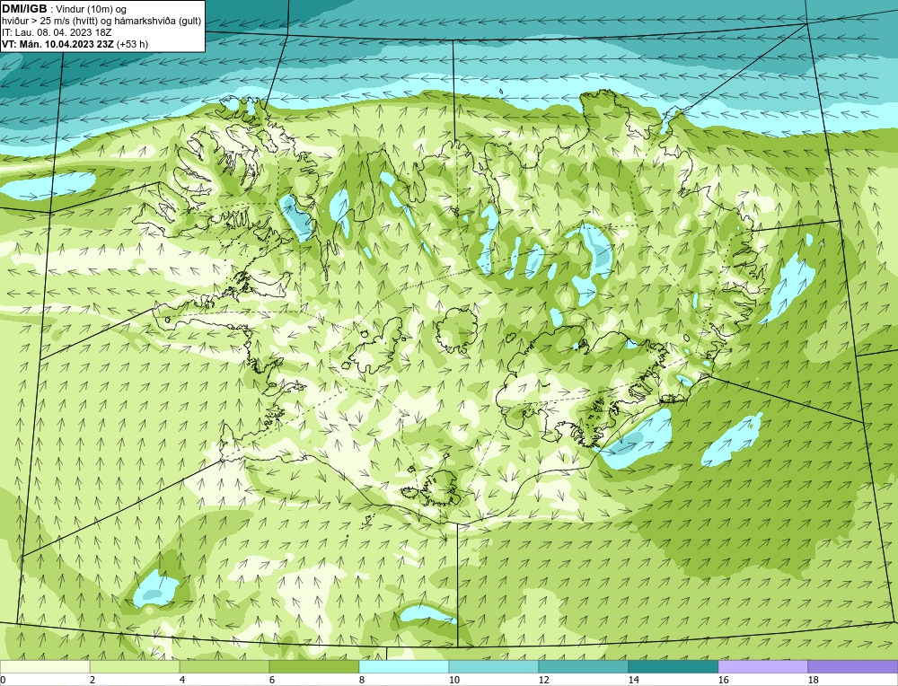Click the 16–18 m/s lavender legend swatch
This screenshot has height=686, width=898.
(x=762, y=666)
